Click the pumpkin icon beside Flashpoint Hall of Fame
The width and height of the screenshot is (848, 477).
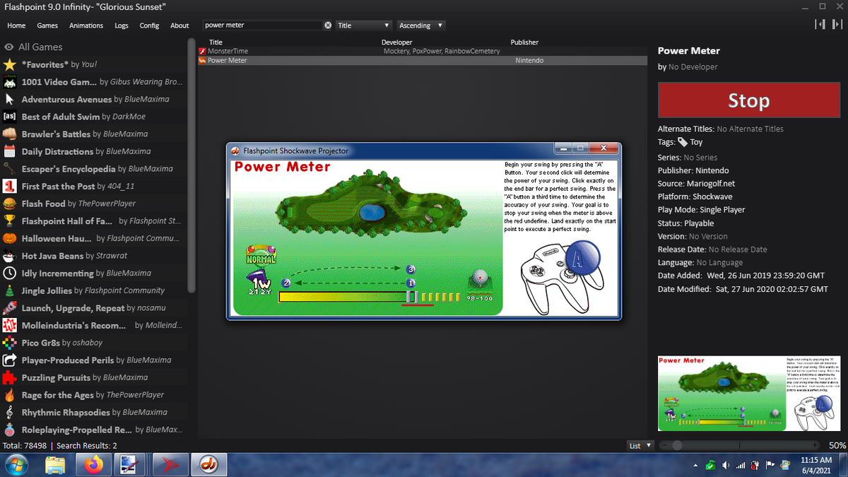point(10,220)
